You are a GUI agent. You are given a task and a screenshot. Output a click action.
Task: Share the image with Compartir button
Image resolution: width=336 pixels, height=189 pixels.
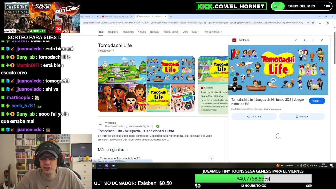254,117
